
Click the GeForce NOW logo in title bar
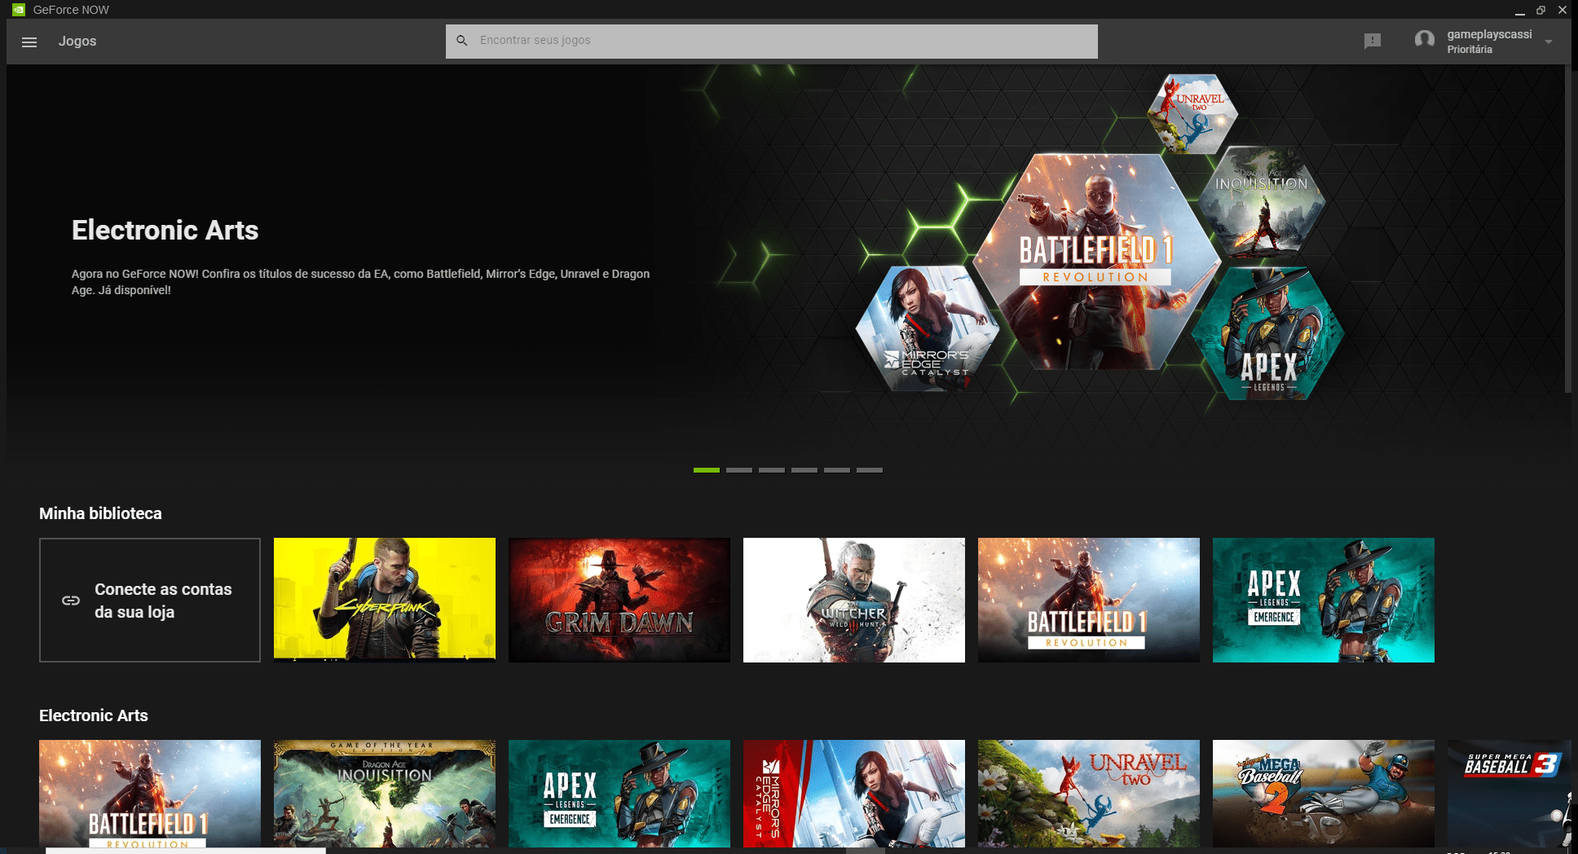coord(18,10)
